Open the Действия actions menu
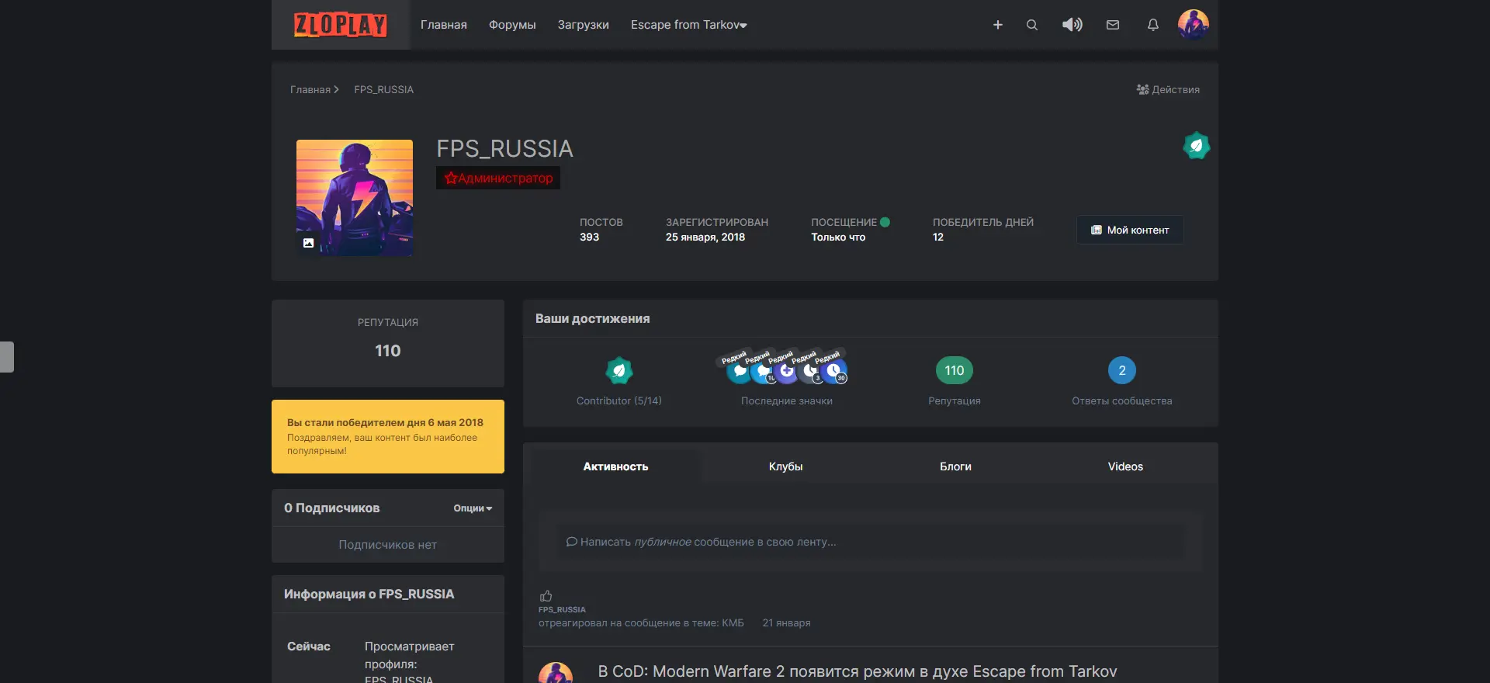This screenshot has width=1490, height=683. click(x=1168, y=90)
